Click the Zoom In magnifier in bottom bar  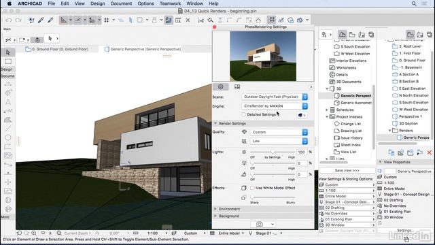34,233
